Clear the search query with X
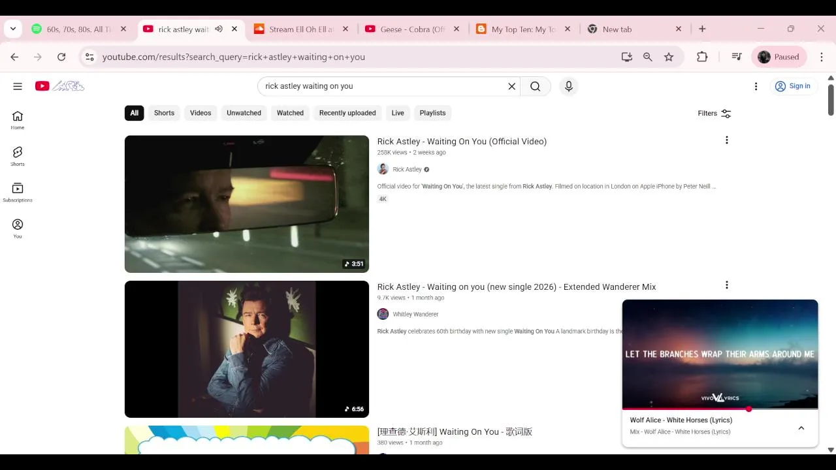 tap(512, 86)
